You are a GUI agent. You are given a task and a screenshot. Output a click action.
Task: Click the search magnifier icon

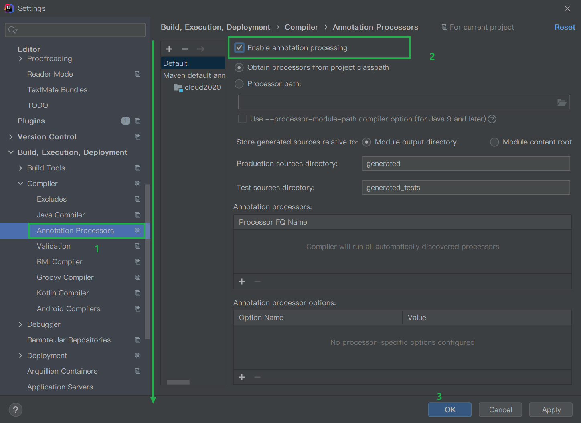13,30
